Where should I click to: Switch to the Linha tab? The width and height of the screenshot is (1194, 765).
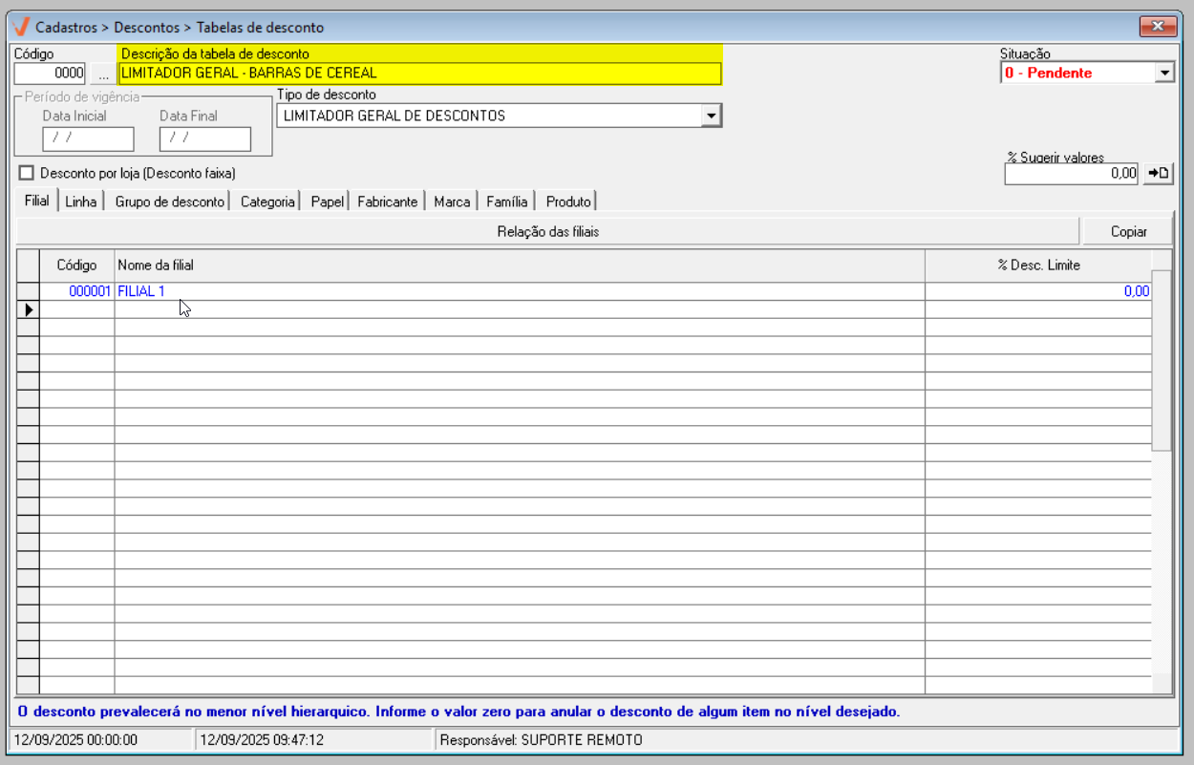click(81, 202)
